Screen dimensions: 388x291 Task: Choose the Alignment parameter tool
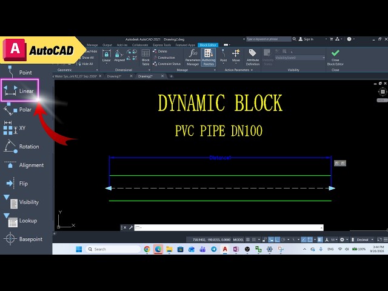coord(24,165)
